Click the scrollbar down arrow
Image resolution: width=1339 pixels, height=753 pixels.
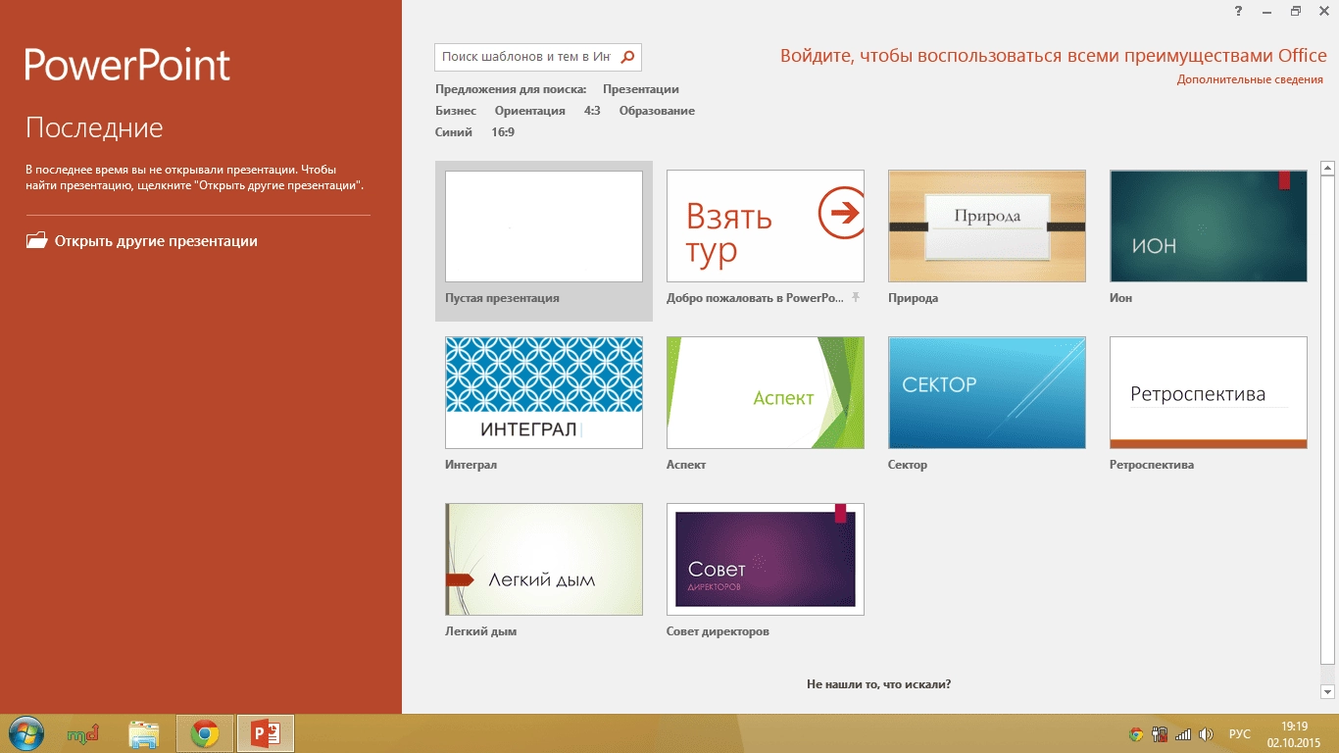coord(1328,691)
